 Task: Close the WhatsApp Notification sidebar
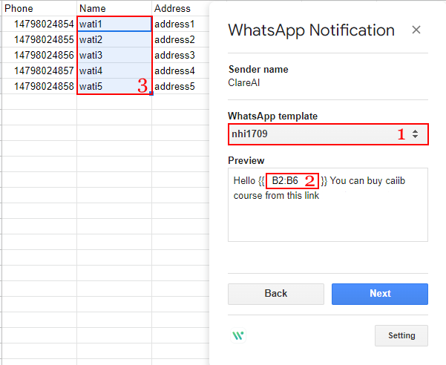(x=416, y=30)
